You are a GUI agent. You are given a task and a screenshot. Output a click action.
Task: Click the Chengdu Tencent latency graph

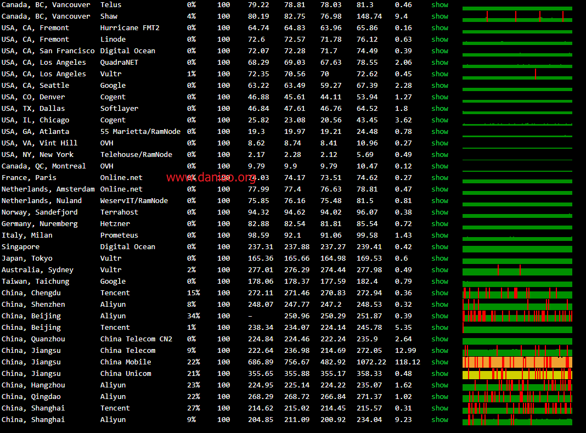[x=517, y=294]
